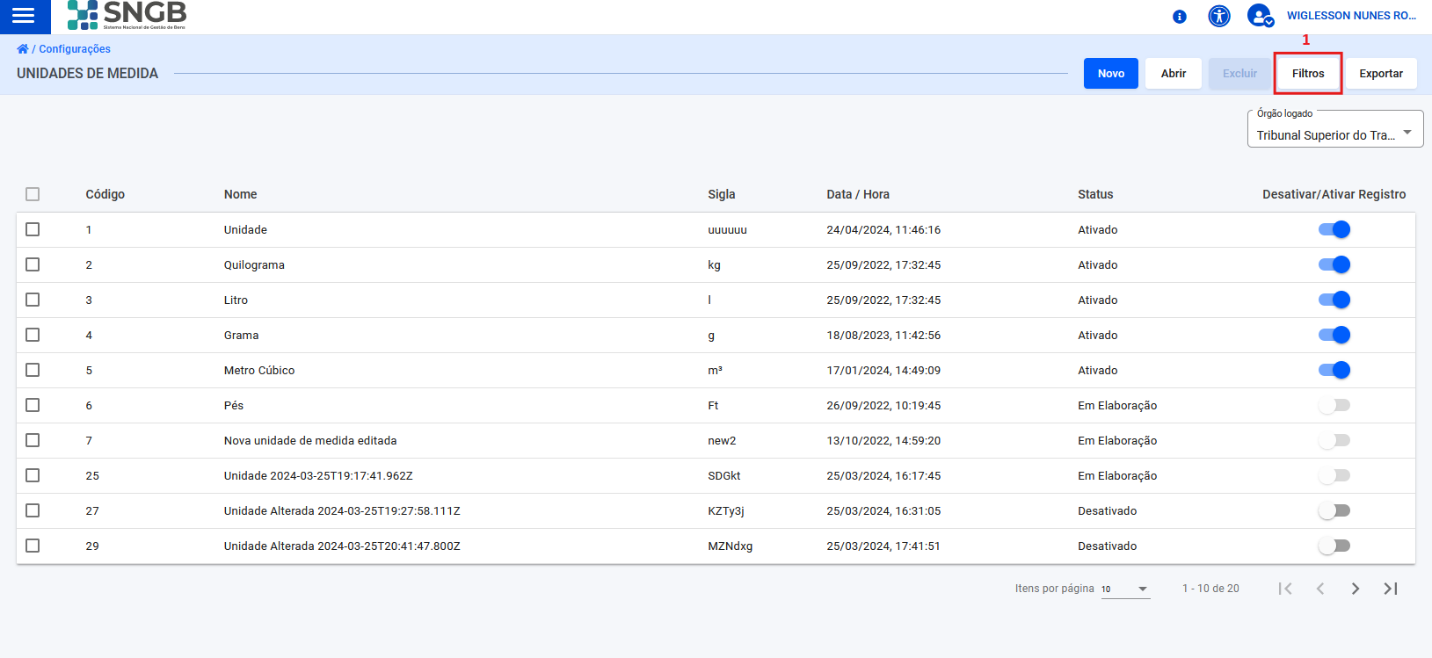This screenshot has height=658, width=1432.
Task: Click the Unidade Alterada 2024-03-25T20:41:47.800Z cell
Action: click(x=342, y=546)
